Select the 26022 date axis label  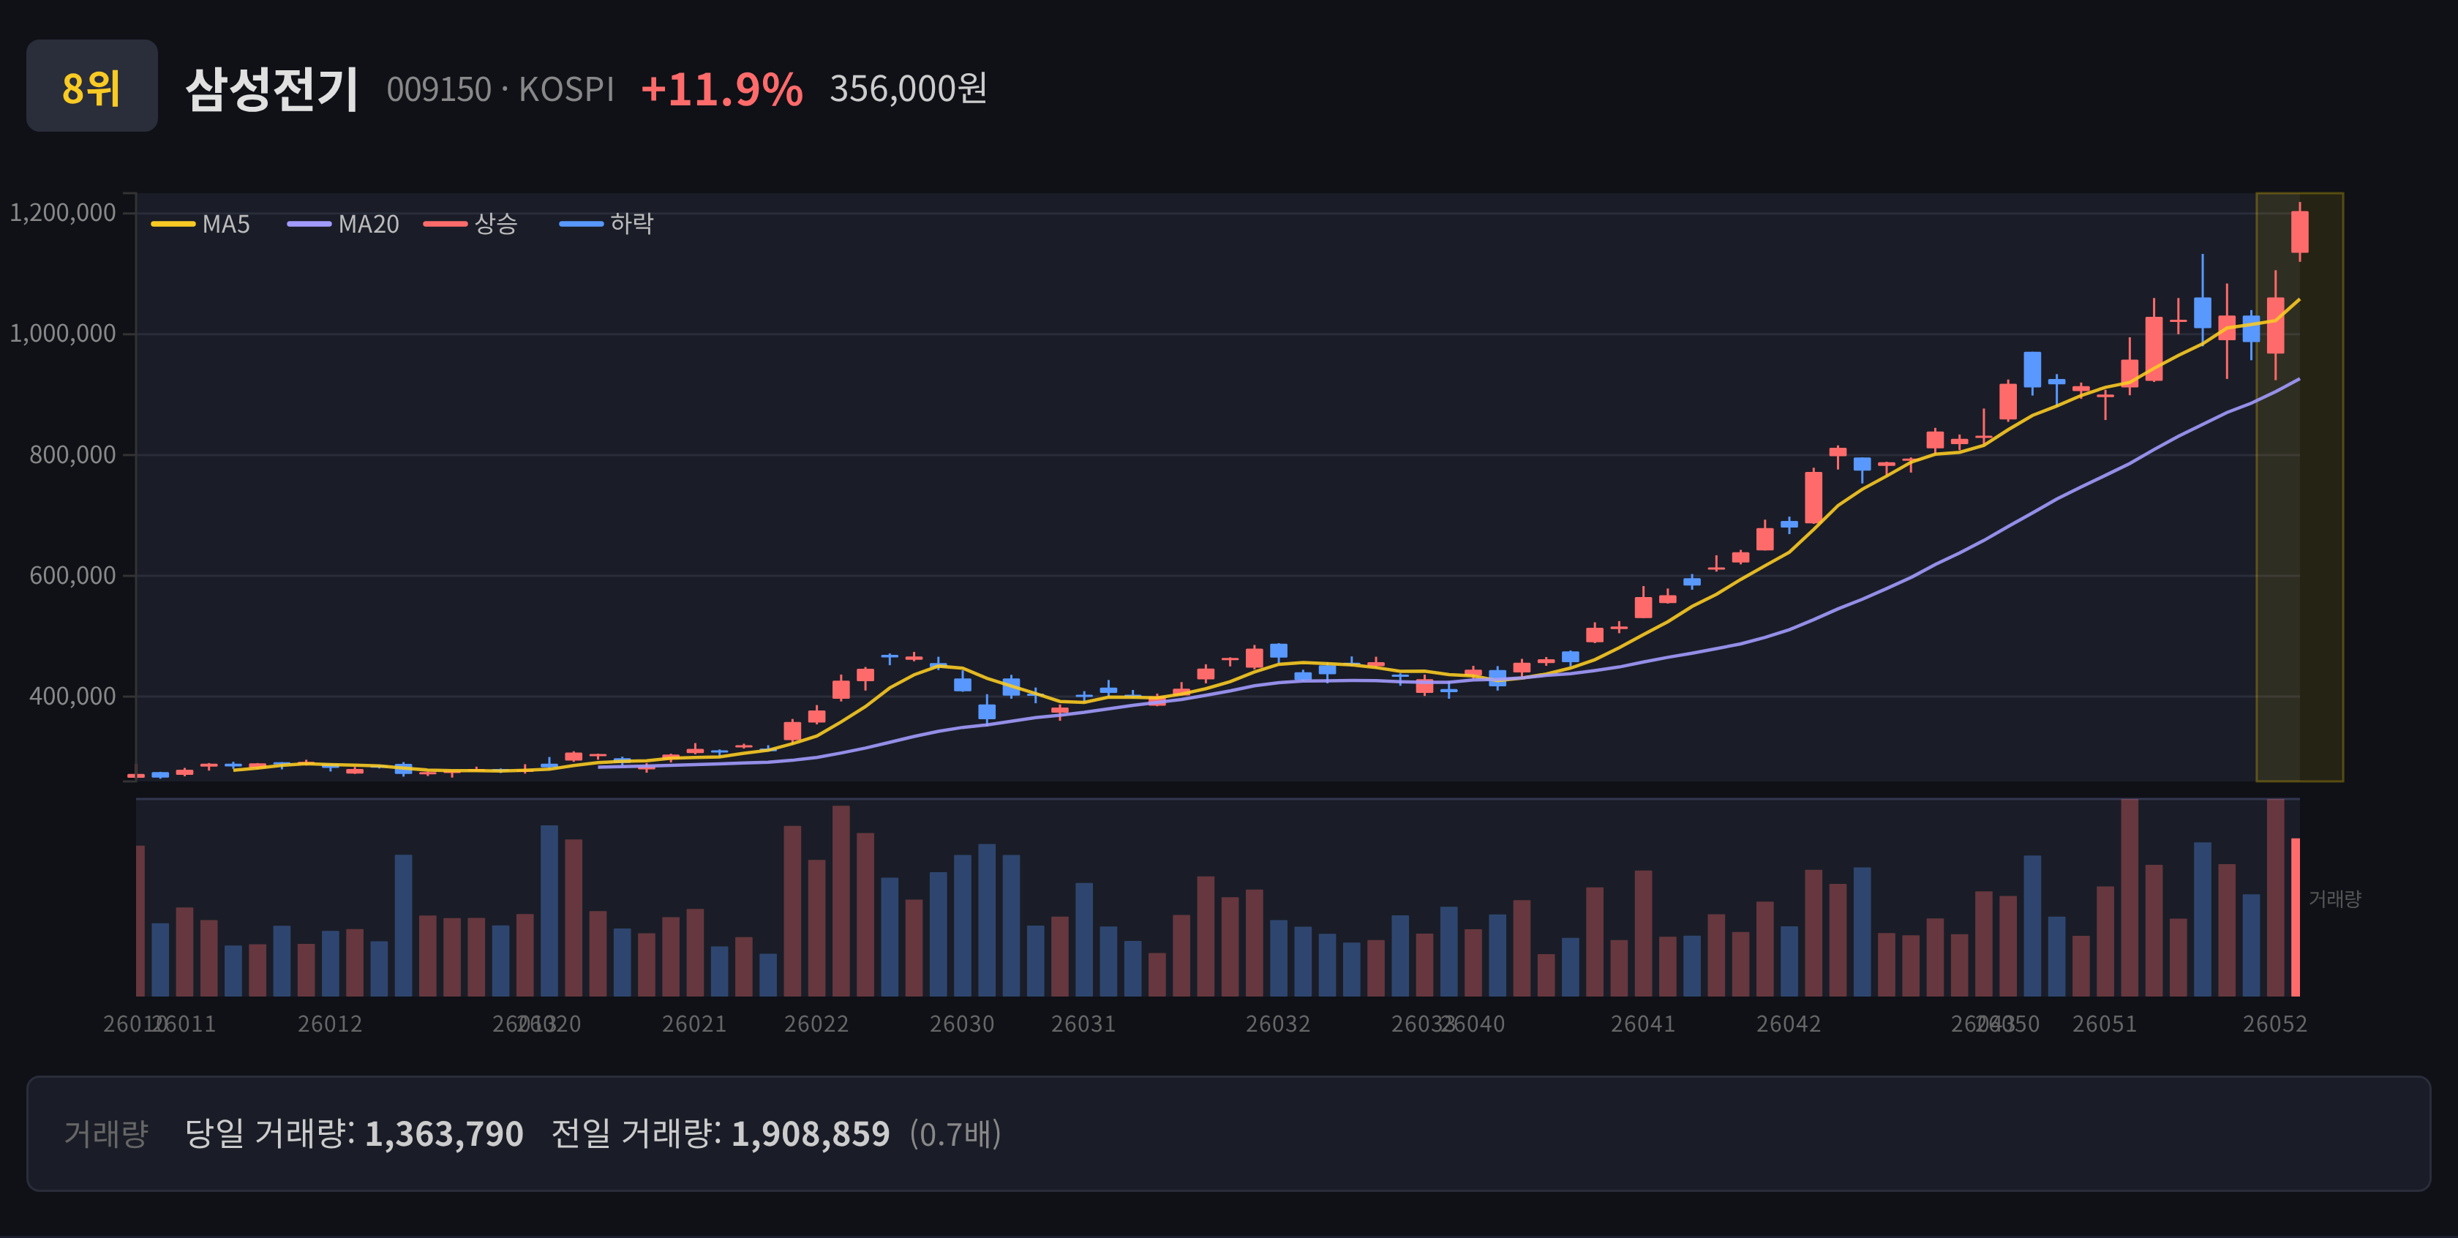pyautogui.click(x=817, y=1024)
